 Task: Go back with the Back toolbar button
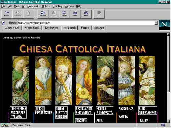pyautogui.click(x=6, y=14)
